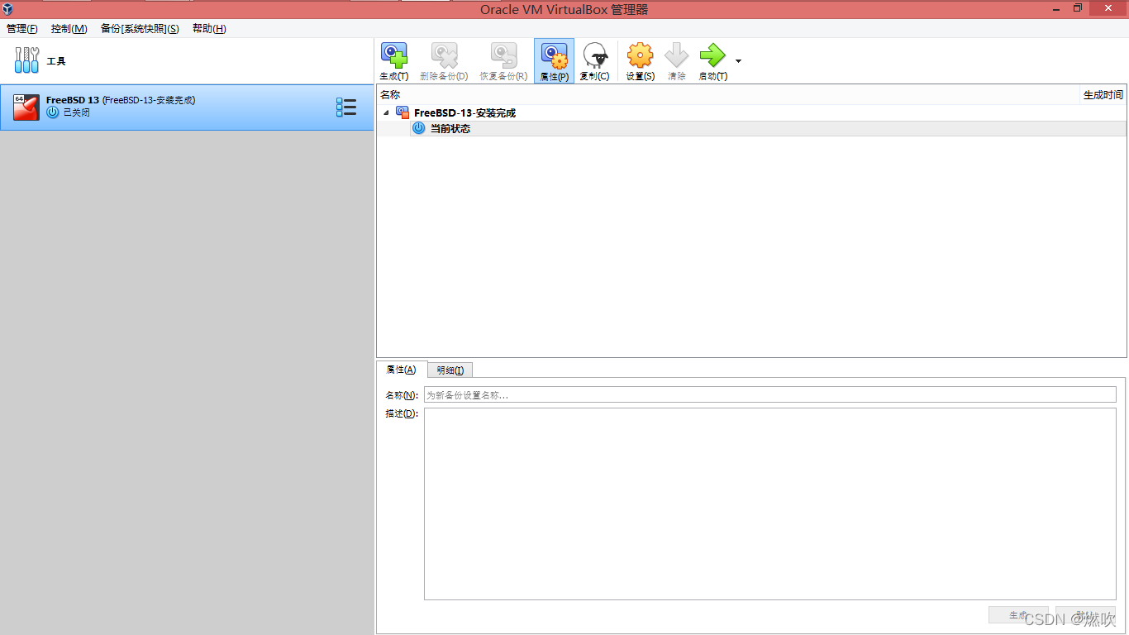The image size is (1129, 635).
Task: Click the VirtualBox logo in title bar
Action: click(x=7, y=9)
